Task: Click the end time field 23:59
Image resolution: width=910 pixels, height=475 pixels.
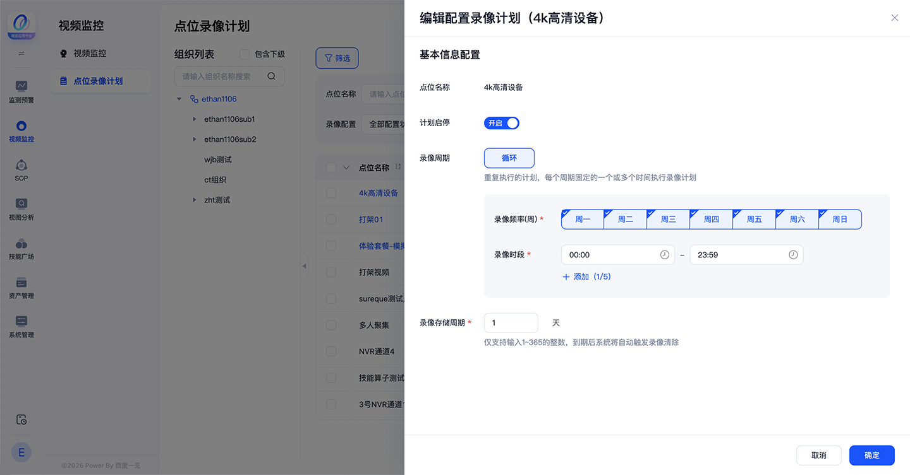Action: 746,255
